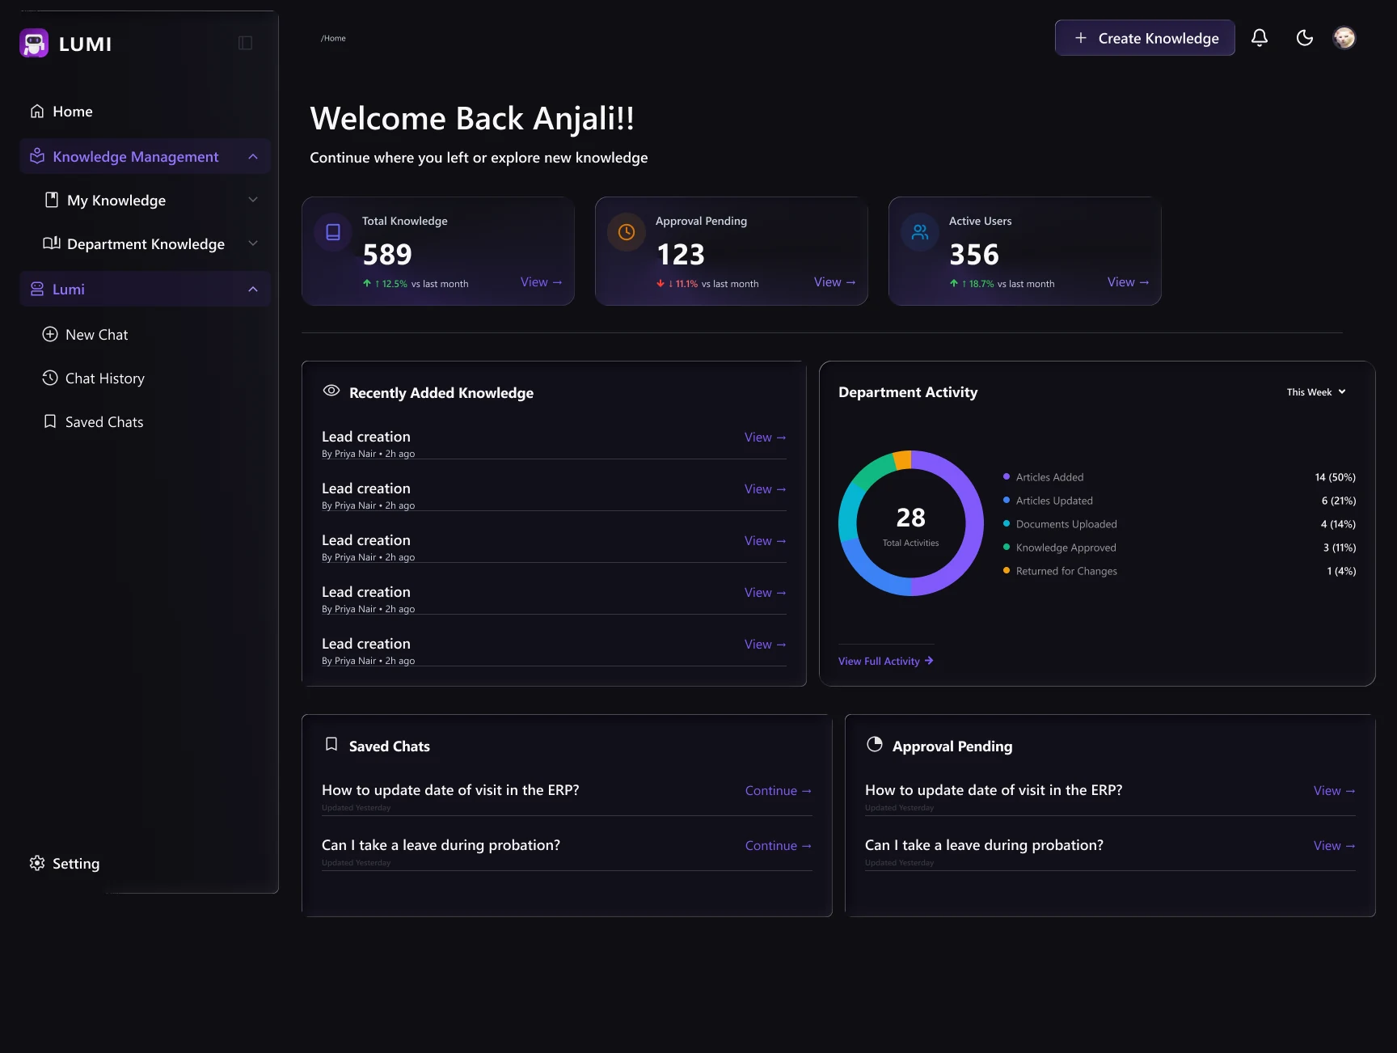
Task: Click the /Home breadcrumb
Action: click(x=333, y=38)
